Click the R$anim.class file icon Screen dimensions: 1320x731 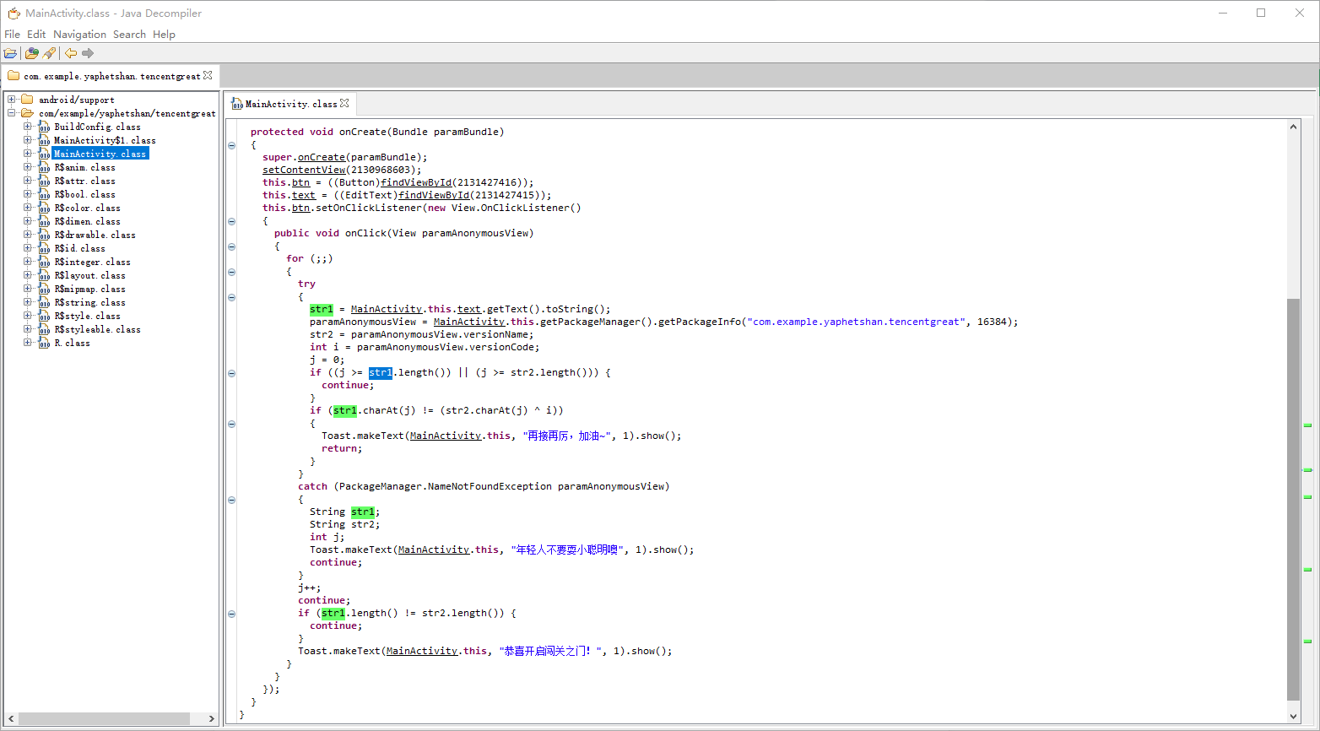pyautogui.click(x=43, y=167)
